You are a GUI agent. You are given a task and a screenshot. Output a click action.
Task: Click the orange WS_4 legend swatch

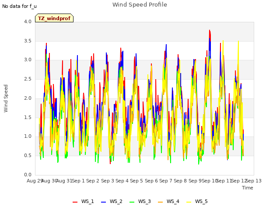[x=161, y=202]
